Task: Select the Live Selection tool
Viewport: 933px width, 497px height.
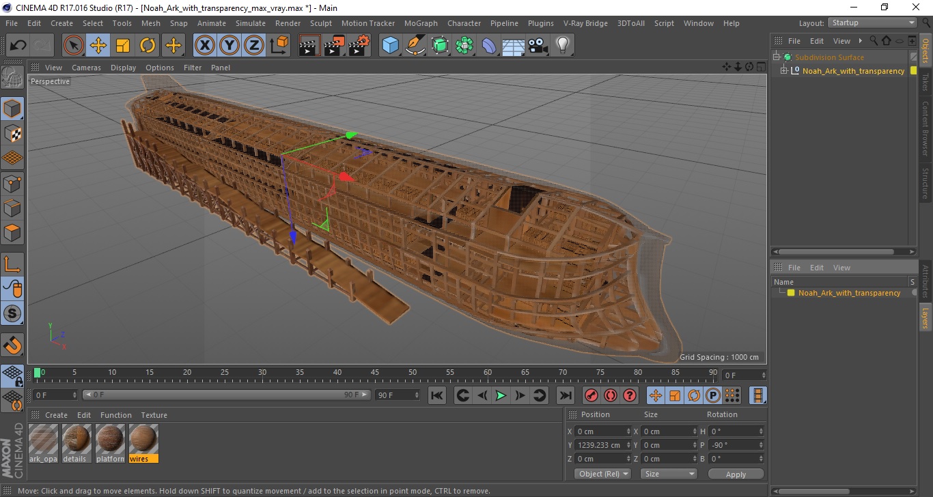Action: pyautogui.click(x=73, y=46)
